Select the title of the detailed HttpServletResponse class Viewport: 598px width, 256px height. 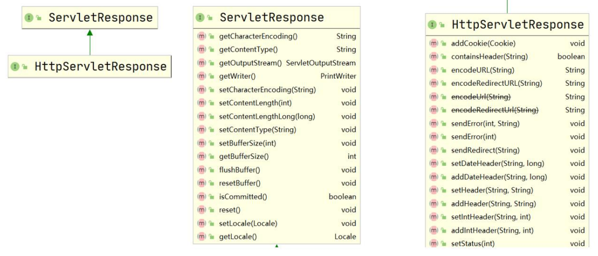[x=517, y=24]
